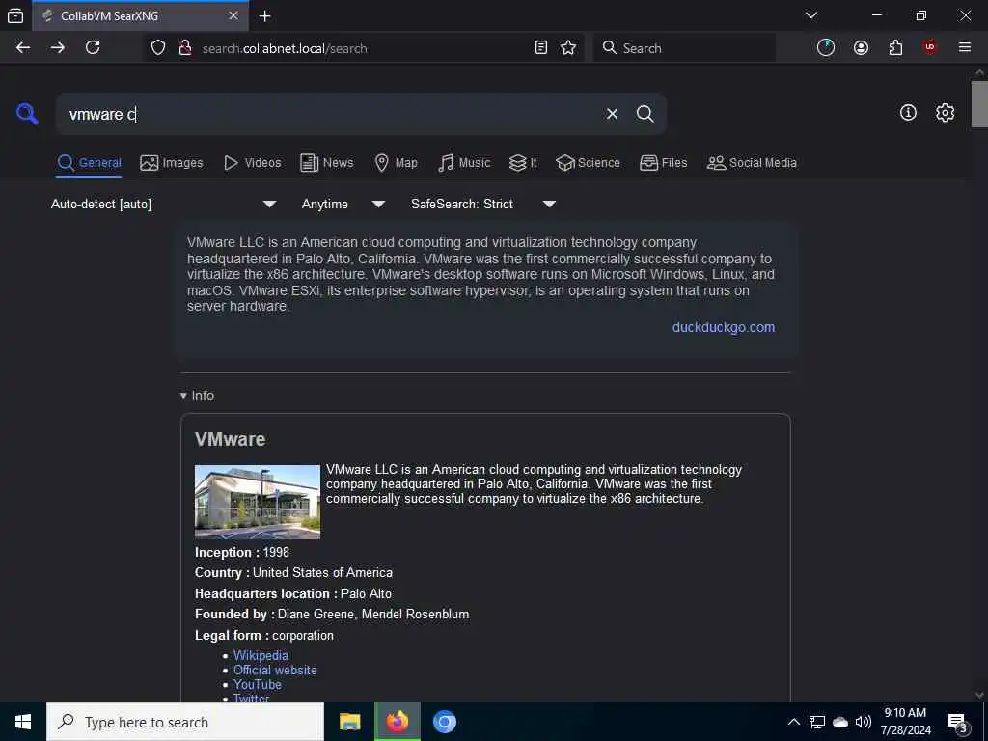Reload the current page
The height and width of the screenshot is (741, 988).
(93, 48)
